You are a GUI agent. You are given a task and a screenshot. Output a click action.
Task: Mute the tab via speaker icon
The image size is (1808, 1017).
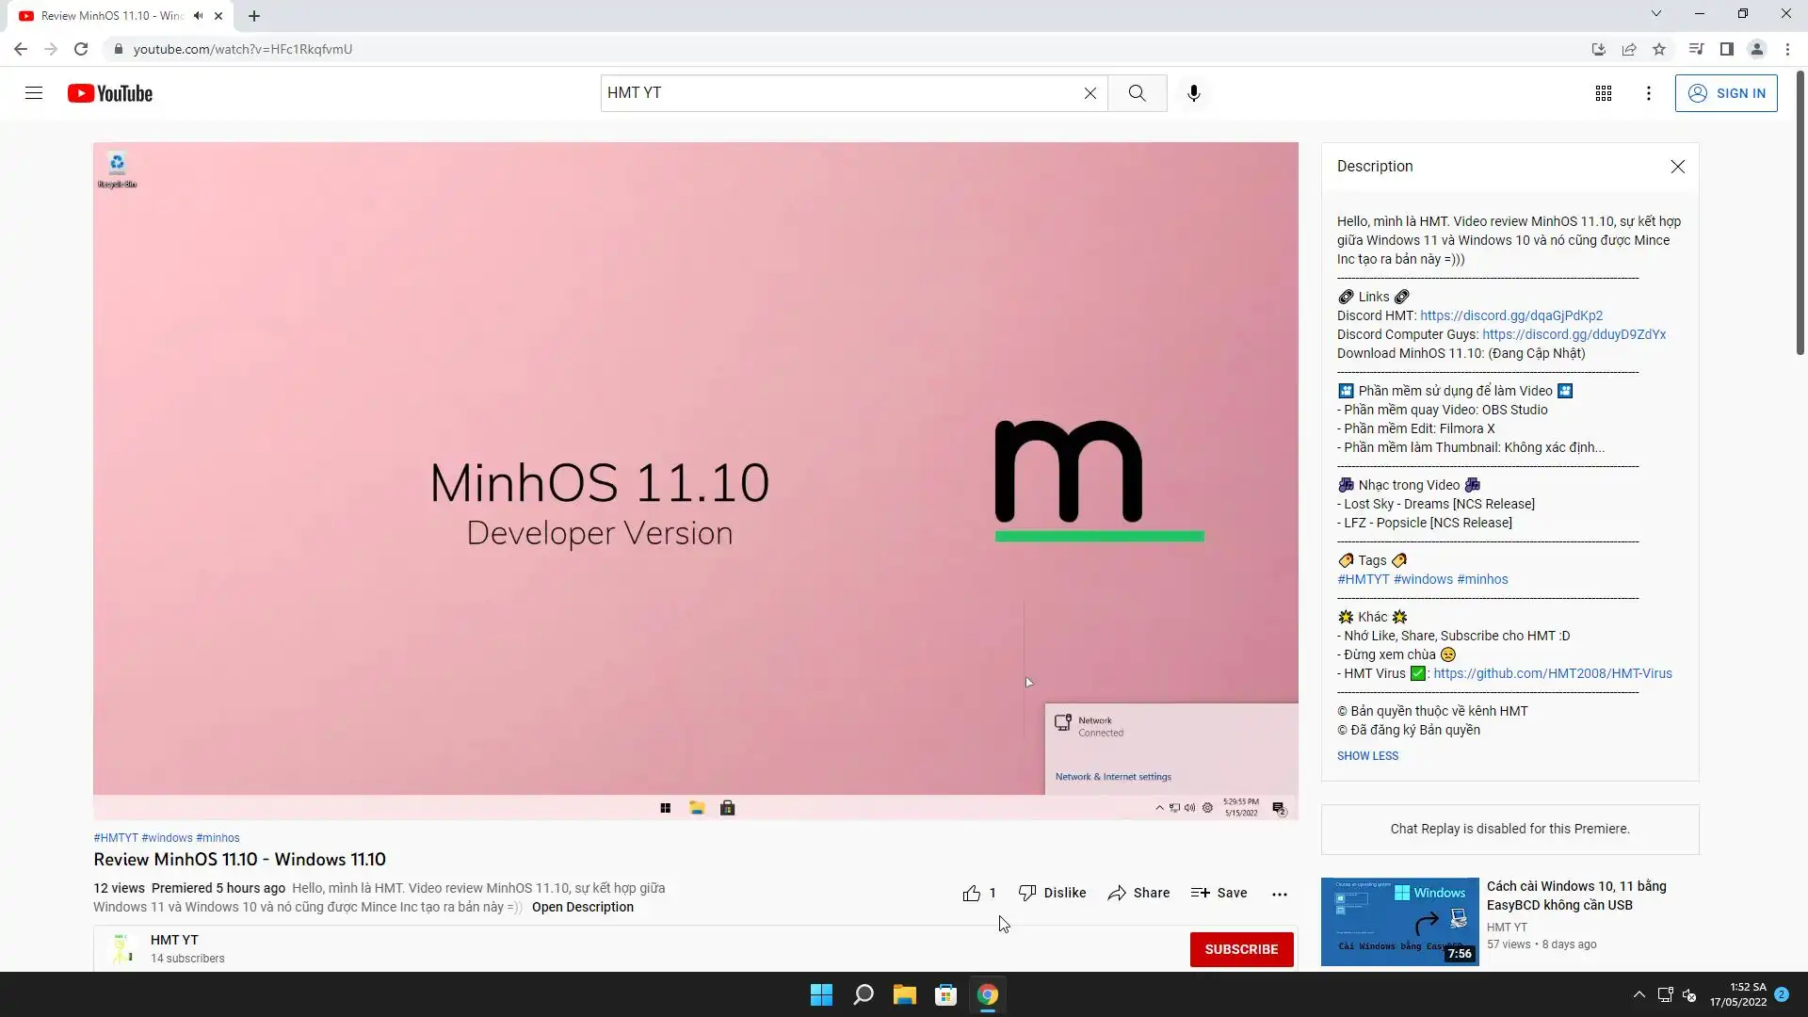click(198, 16)
